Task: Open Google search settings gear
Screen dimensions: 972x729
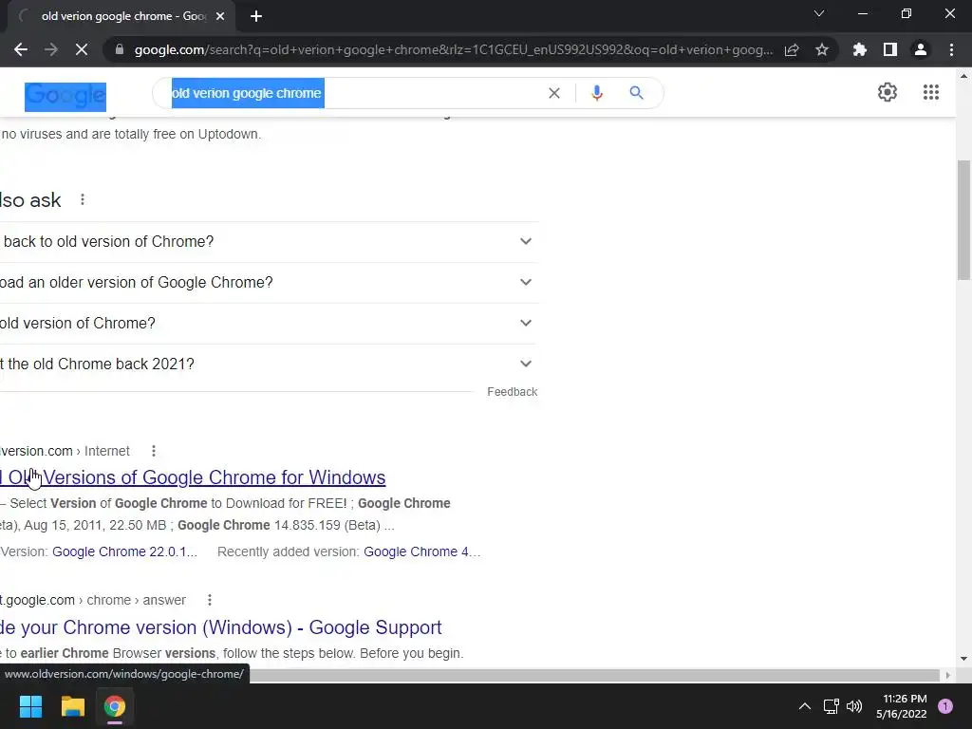Action: tap(888, 92)
